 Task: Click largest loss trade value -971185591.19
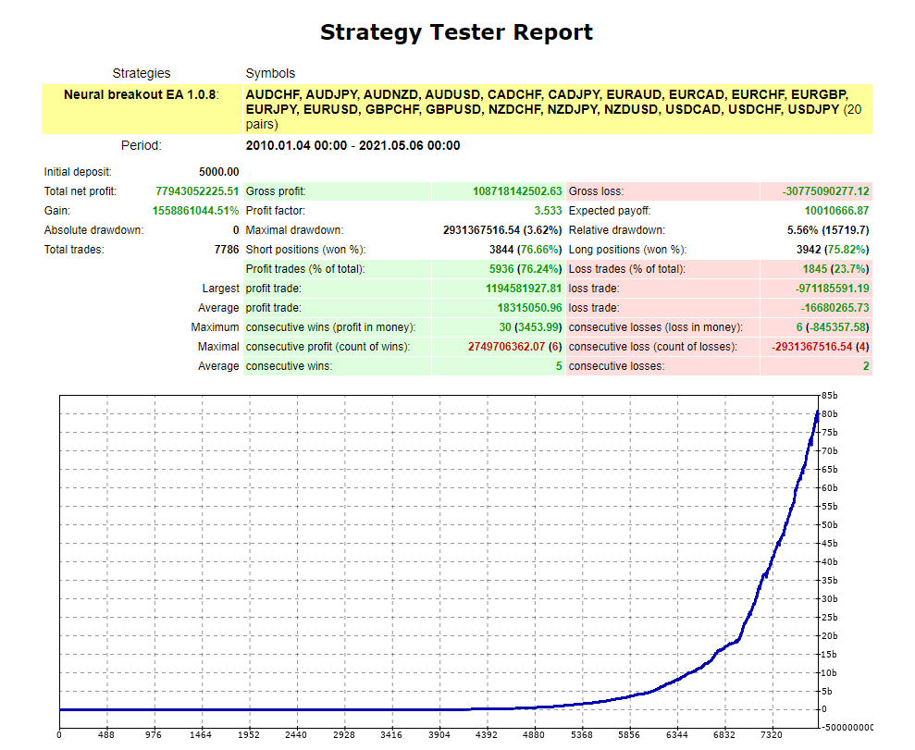pyautogui.click(x=832, y=289)
